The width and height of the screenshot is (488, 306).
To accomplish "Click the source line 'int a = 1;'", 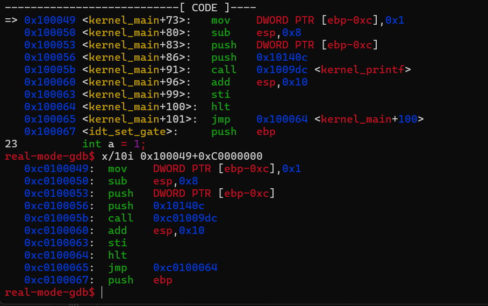I will 114,144.
